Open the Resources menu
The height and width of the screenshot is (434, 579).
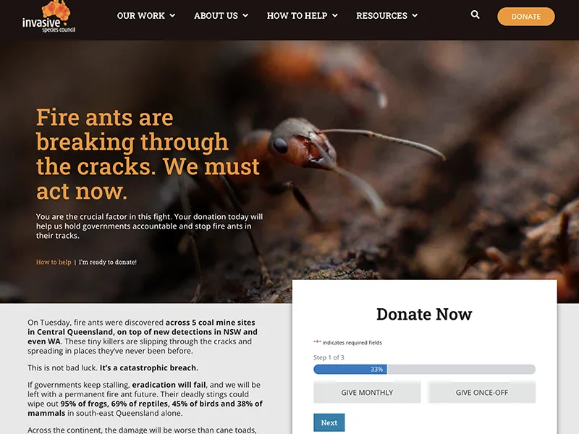(x=382, y=15)
